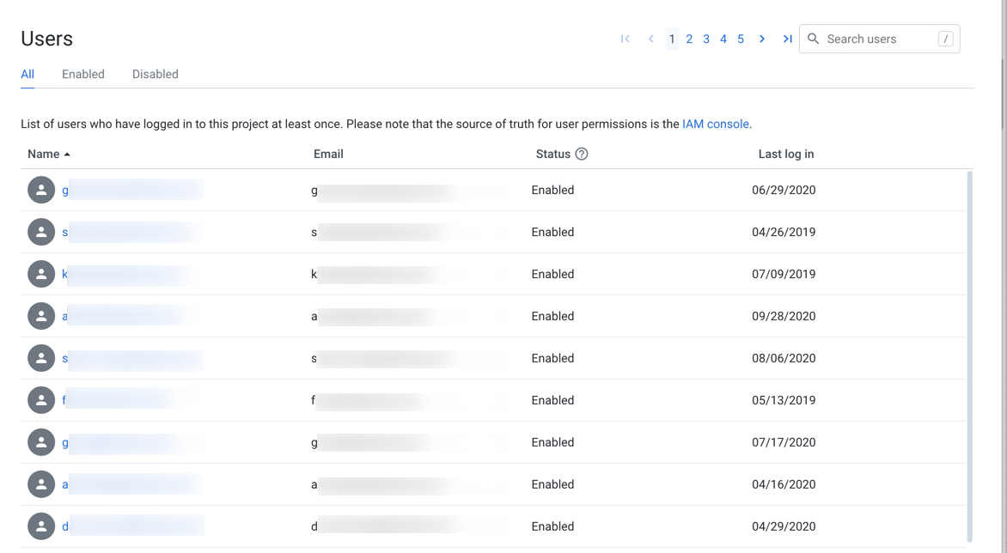
Task: Select the All tab
Action: (27, 74)
